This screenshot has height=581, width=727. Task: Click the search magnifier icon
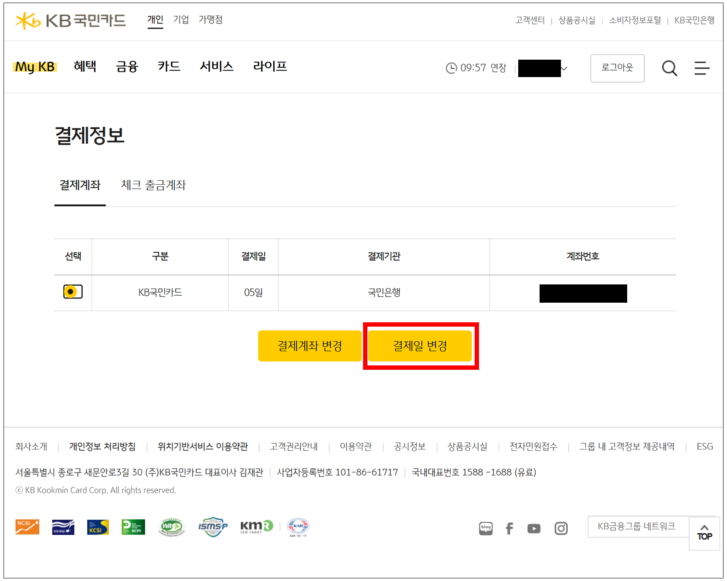tap(669, 68)
